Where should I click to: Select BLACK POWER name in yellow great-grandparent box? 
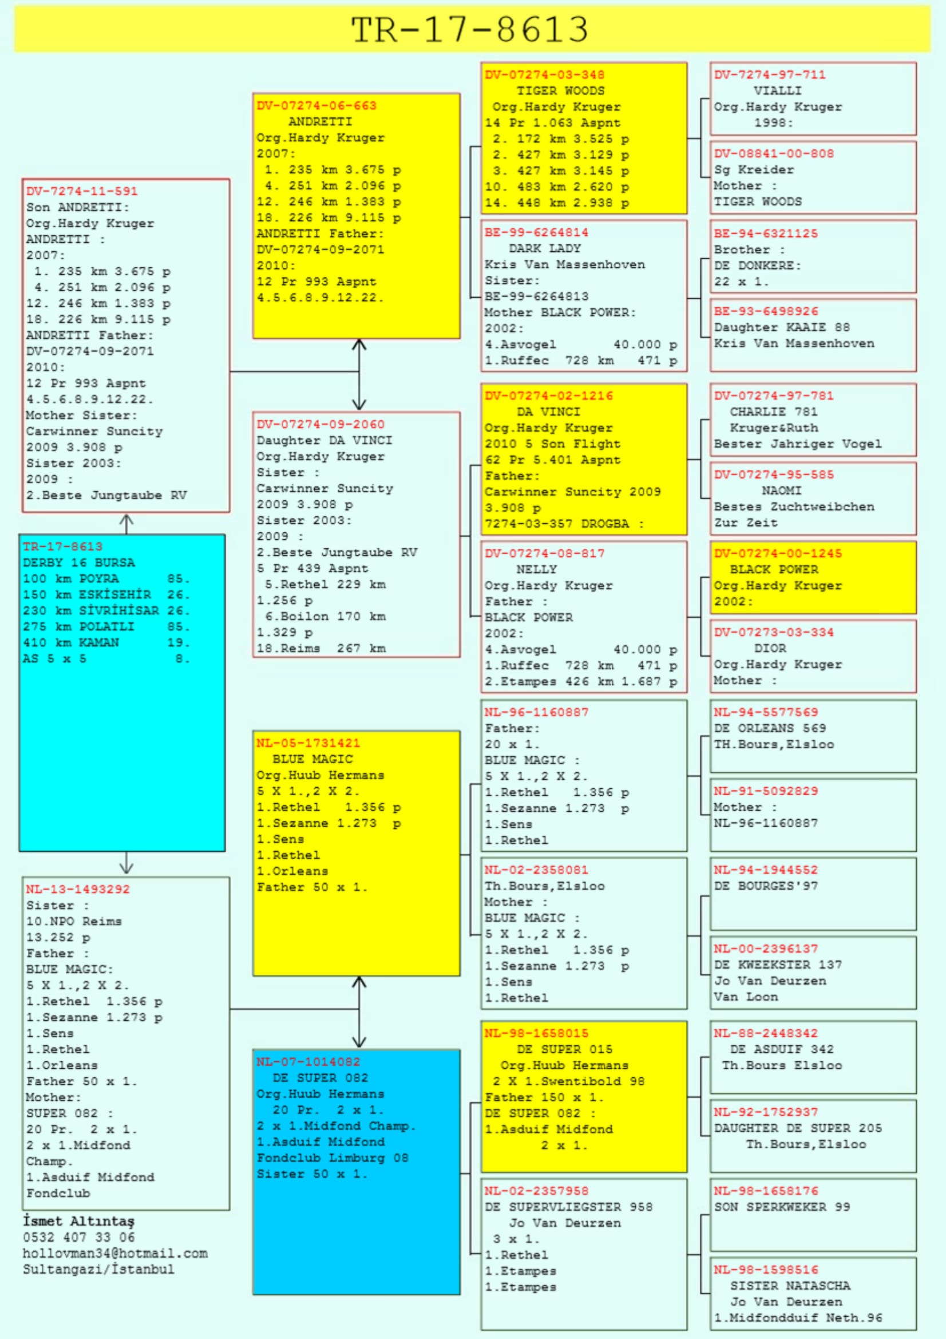tap(774, 569)
